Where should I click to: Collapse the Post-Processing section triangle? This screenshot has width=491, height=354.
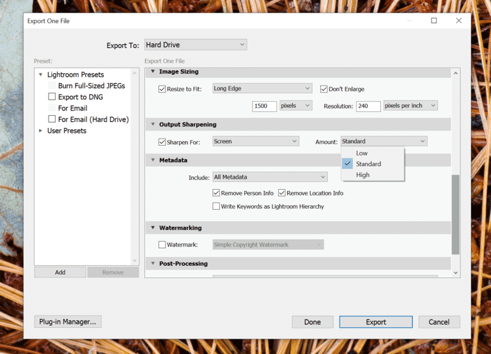click(153, 263)
